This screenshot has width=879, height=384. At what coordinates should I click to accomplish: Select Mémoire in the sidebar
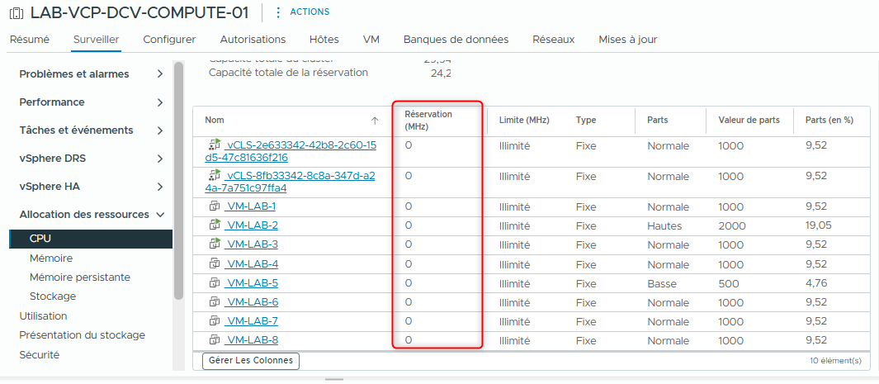[x=51, y=258]
